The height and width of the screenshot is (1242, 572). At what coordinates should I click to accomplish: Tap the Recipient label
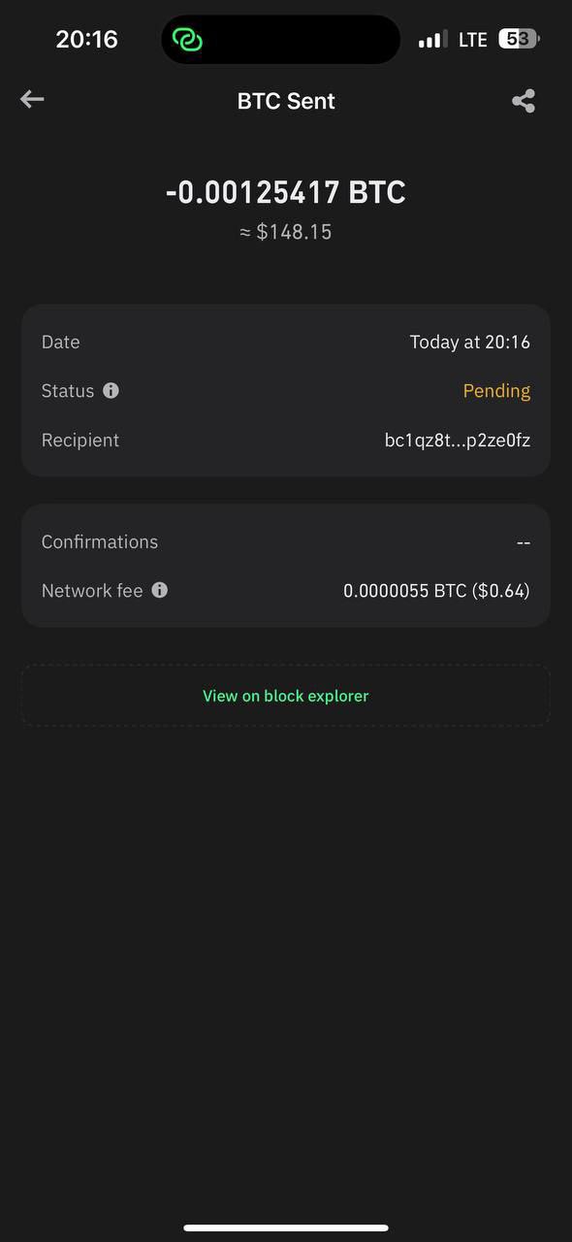point(80,440)
